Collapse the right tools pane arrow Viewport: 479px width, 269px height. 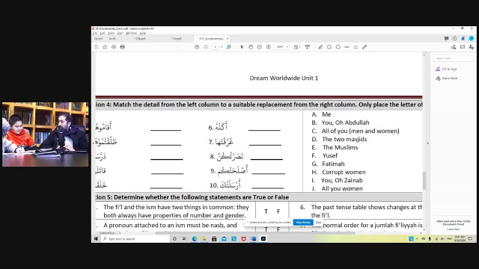tap(427, 143)
